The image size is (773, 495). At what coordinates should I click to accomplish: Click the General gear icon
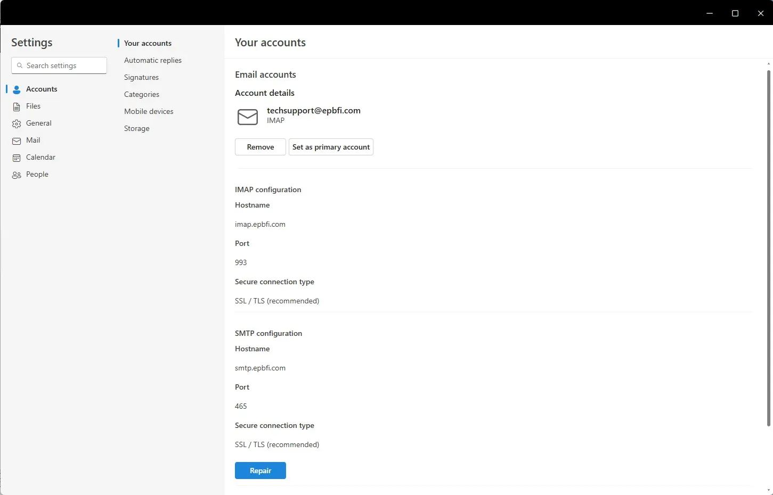pos(17,123)
